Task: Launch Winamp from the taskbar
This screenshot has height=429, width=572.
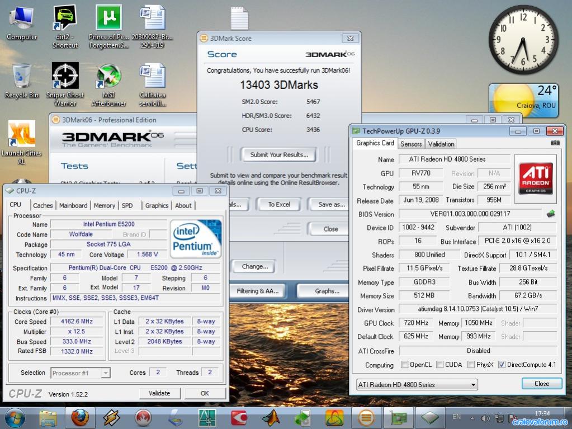Action: [111, 418]
